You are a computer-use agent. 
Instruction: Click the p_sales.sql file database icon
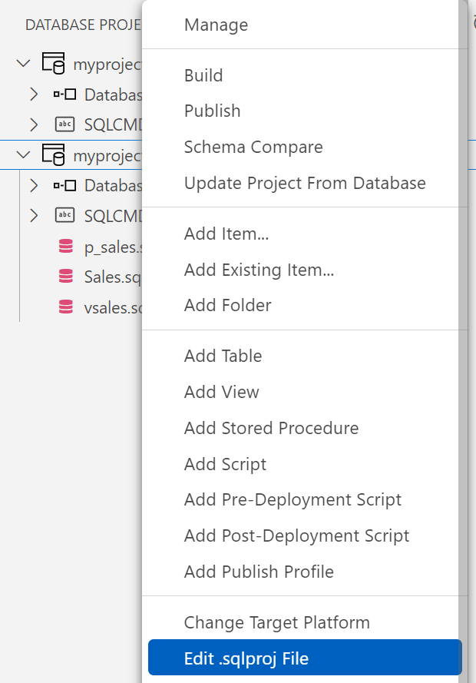click(x=66, y=247)
